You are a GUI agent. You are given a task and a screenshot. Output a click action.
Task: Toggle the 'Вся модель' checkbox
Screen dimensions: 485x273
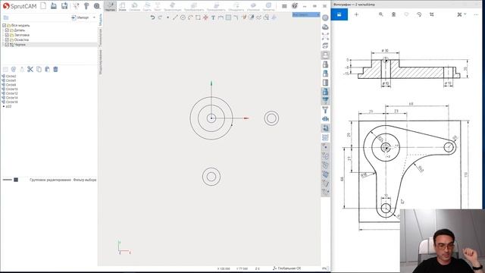5,25
